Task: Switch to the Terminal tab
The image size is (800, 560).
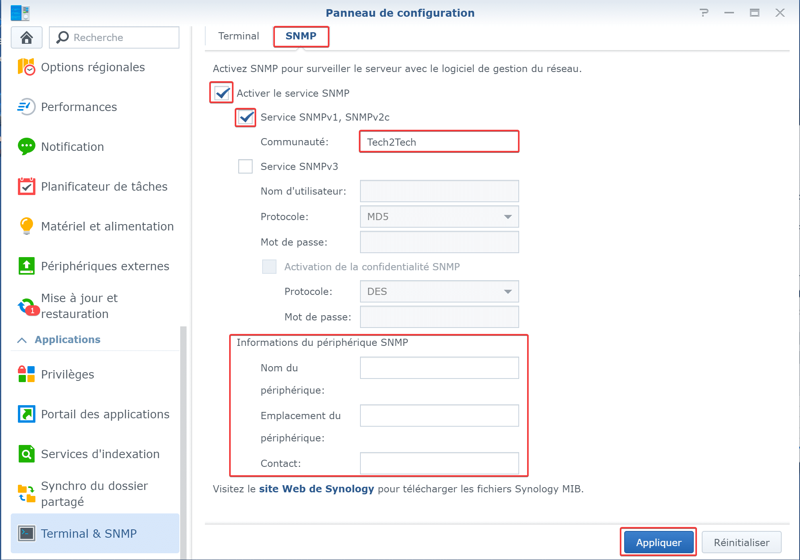Action: click(238, 36)
